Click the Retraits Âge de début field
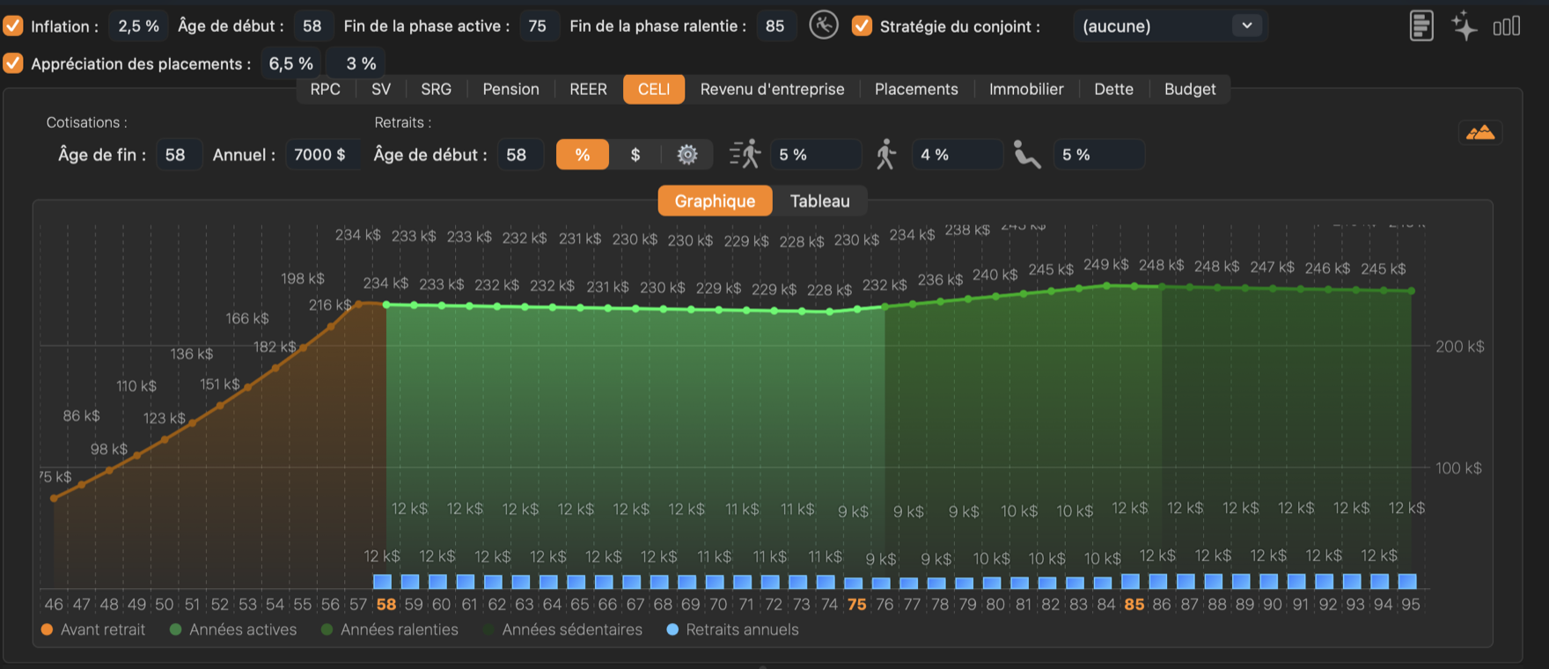This screenshot has width=1549, height=669. (519, 155)
